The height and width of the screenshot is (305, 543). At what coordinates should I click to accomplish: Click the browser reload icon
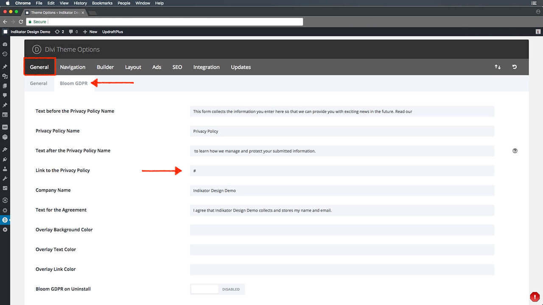click(21, 22)
